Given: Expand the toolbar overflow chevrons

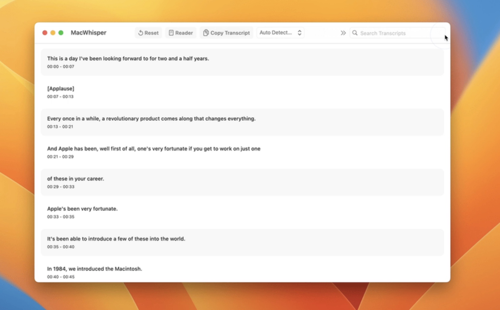Looking at the screenshot, I should pos(343,33).
